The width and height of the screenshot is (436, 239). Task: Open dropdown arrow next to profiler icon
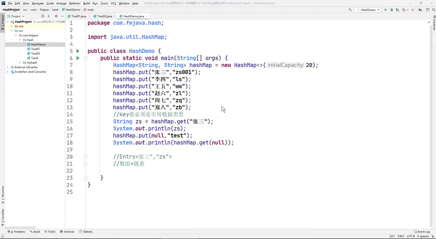[x=407, y=10]
